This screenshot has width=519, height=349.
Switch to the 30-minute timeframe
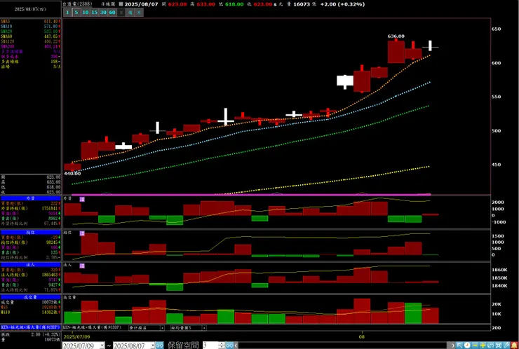click(103, 12)
